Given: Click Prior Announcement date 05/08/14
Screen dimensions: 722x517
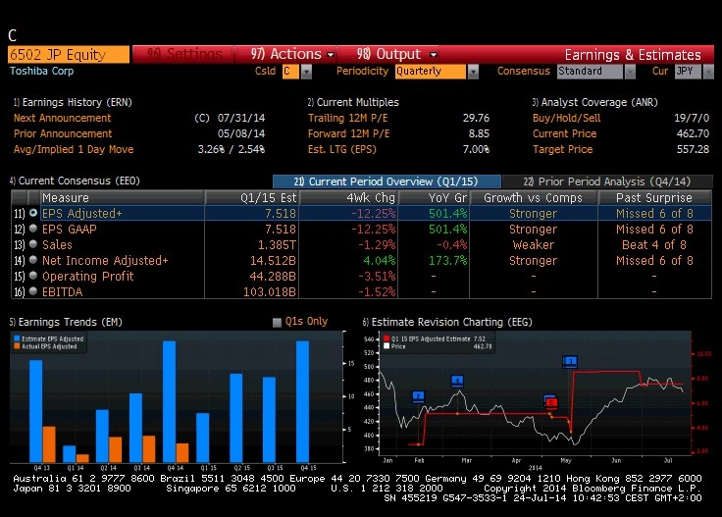Looking at the screenshot, I should pyautogui.click(x=241, y=133).
